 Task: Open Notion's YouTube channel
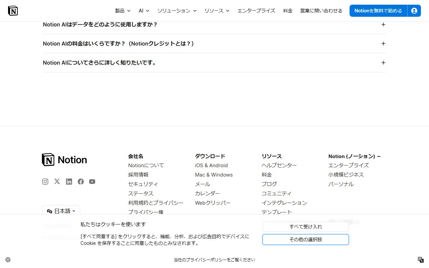point(92,182)
